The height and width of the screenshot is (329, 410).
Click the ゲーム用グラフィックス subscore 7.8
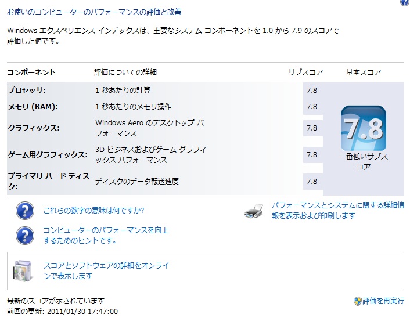tap(312, 155)
